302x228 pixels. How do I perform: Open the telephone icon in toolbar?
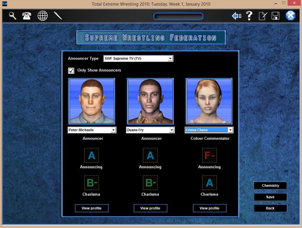pyautogui.click(x=27, y=16)
